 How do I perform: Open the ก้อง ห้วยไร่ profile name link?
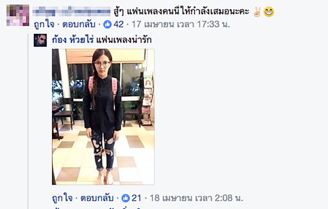(x=72, y=40)
